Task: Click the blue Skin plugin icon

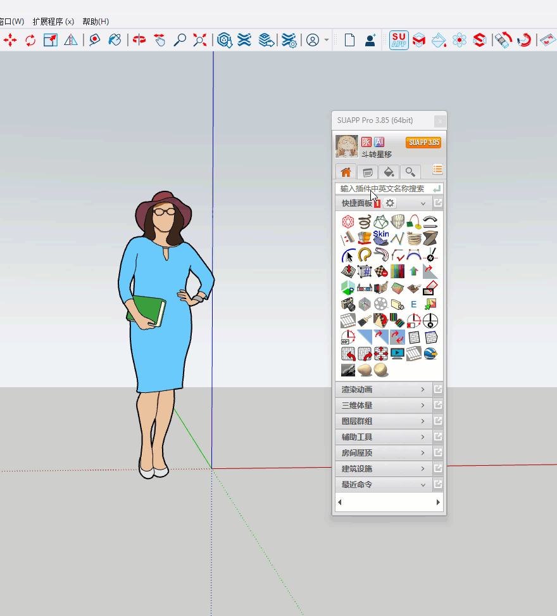Action: [380, 237]
